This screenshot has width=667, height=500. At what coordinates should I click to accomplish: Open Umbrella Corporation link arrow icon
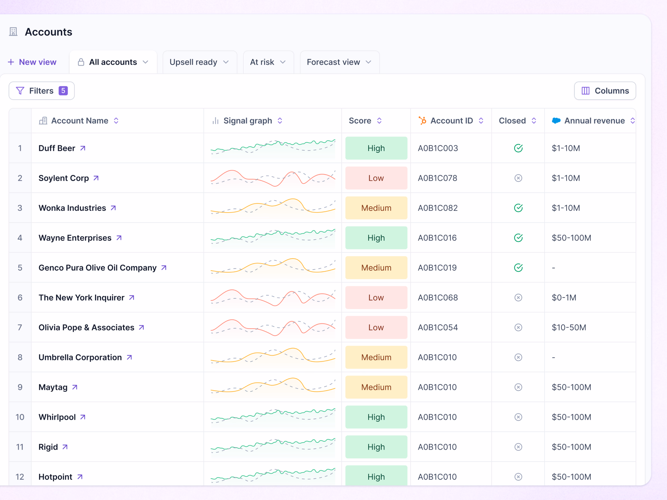click(129, 357)
